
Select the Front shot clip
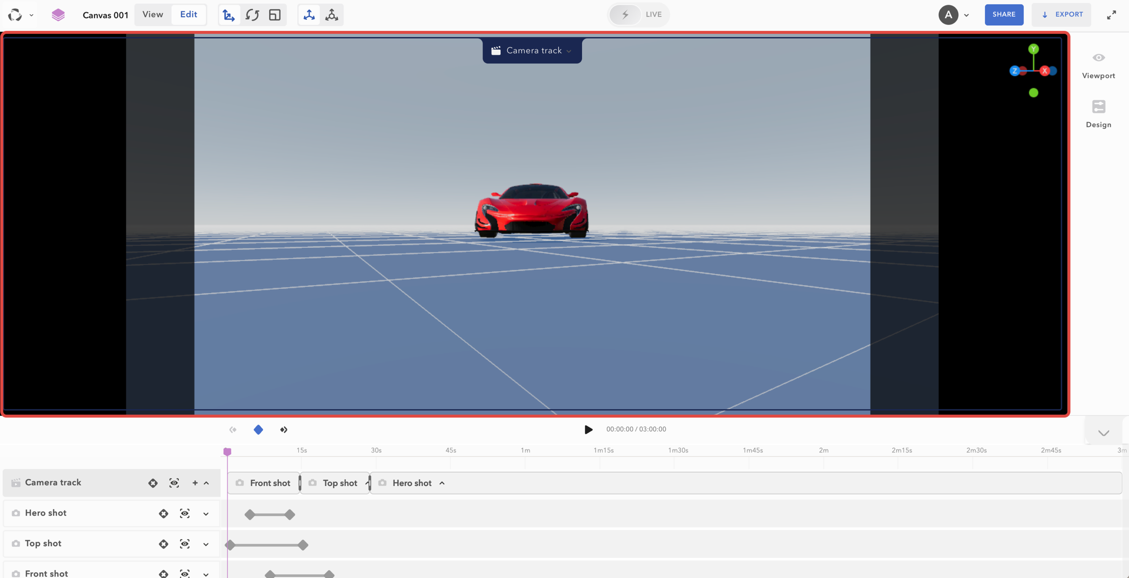[264, 483]
